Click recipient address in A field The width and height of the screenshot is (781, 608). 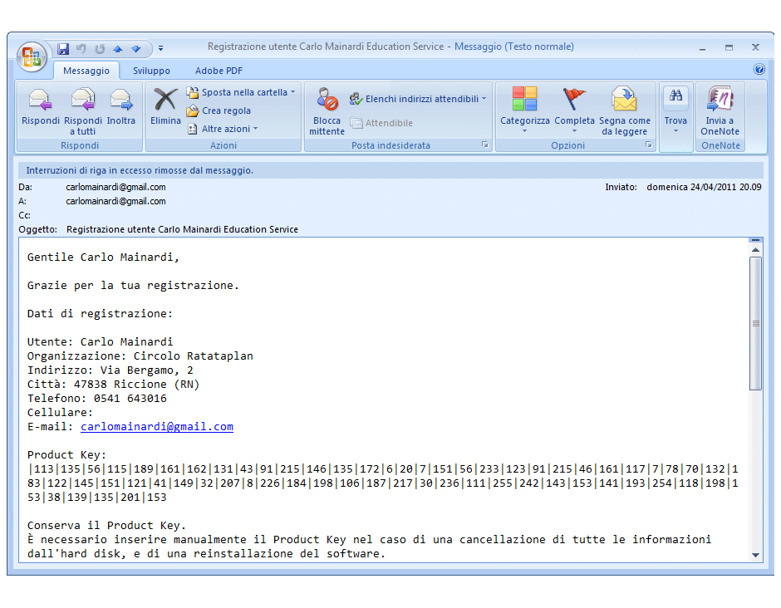115,201
